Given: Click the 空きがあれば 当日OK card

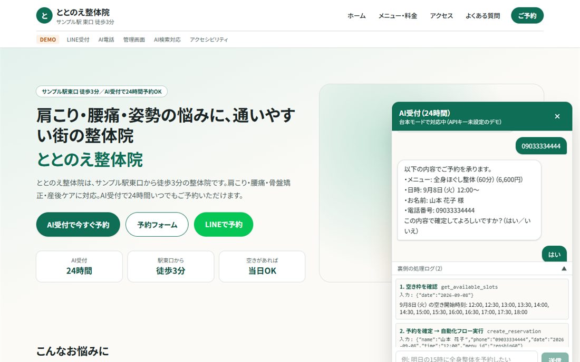Looking at the screenshot, I should point(262,266).
